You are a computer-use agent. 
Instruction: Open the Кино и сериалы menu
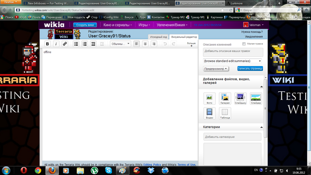118,25
